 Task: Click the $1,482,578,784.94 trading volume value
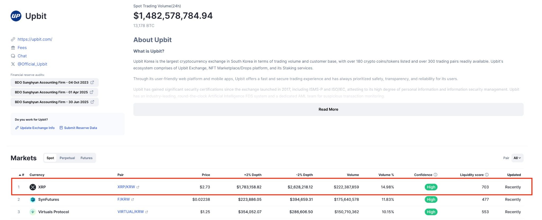pos(173,16)
